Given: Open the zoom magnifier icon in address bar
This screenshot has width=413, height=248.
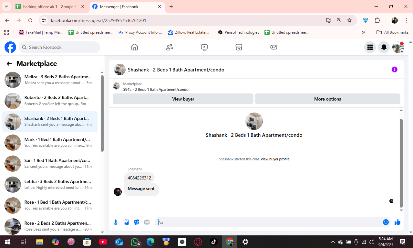Looking at the screenshot, I should click(x=339, y=20).
